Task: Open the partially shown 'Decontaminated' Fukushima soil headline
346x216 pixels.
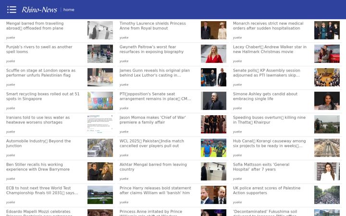Action: [265, 213]
